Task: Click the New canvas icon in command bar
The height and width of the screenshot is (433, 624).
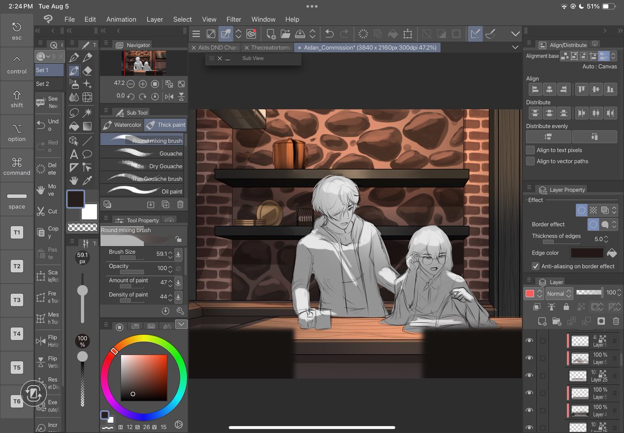Action: 271,34
